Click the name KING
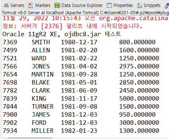Image resolution: width=169 pixels, height=139 pixels. point(39,98)
